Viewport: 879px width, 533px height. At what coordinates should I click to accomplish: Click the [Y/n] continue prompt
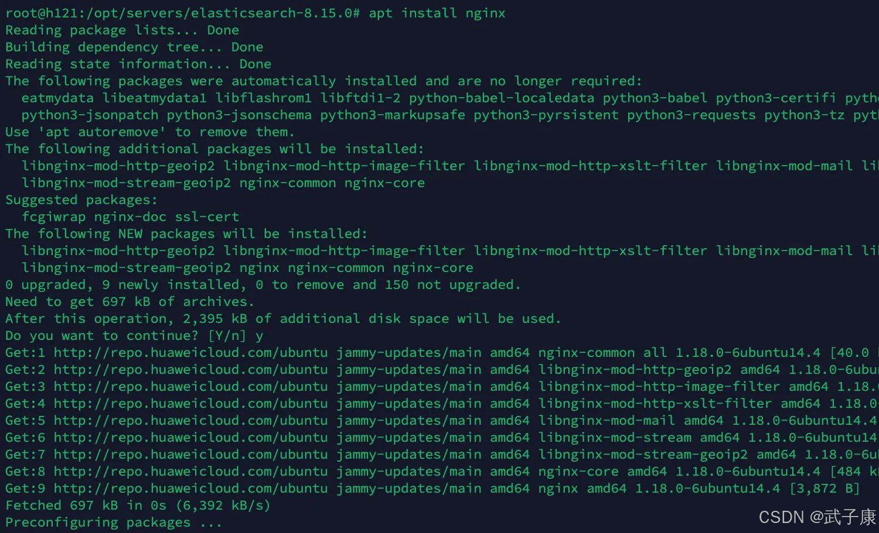tap(227, 336)
